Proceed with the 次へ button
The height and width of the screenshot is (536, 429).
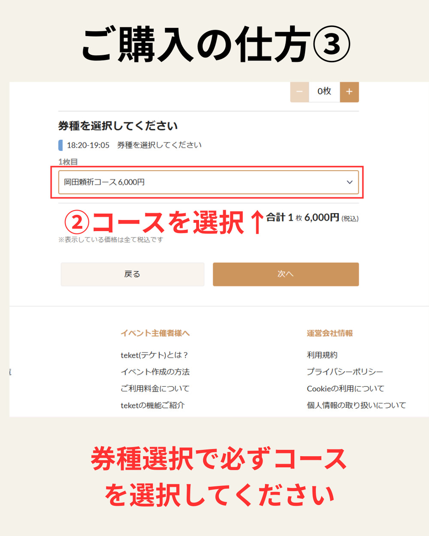tap(286, 274)
